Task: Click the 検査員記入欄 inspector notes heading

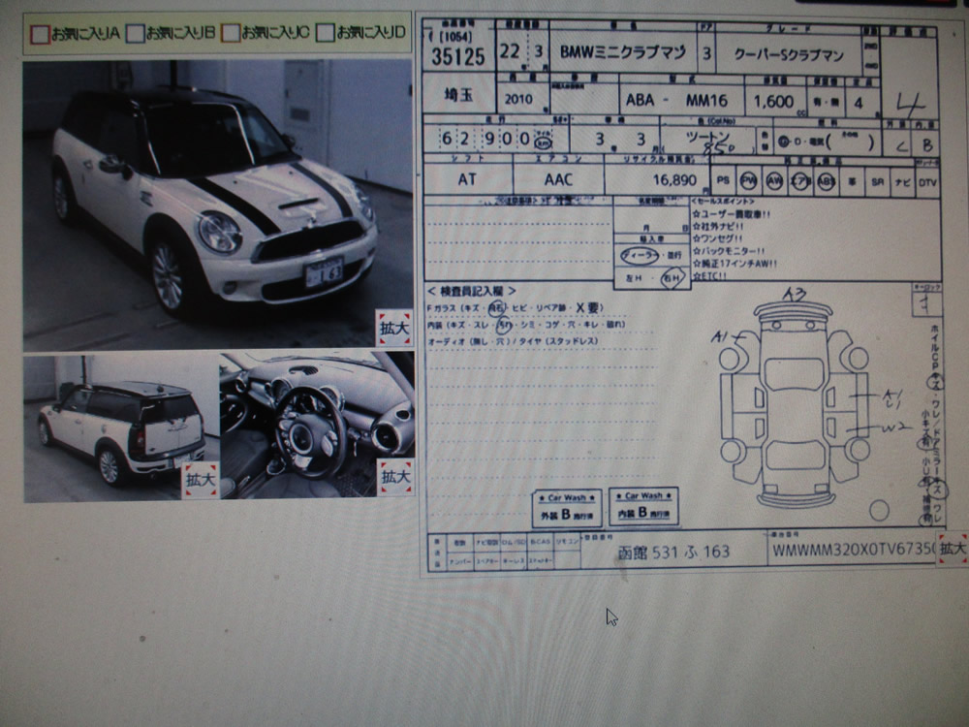Action: tap(472, 291)
